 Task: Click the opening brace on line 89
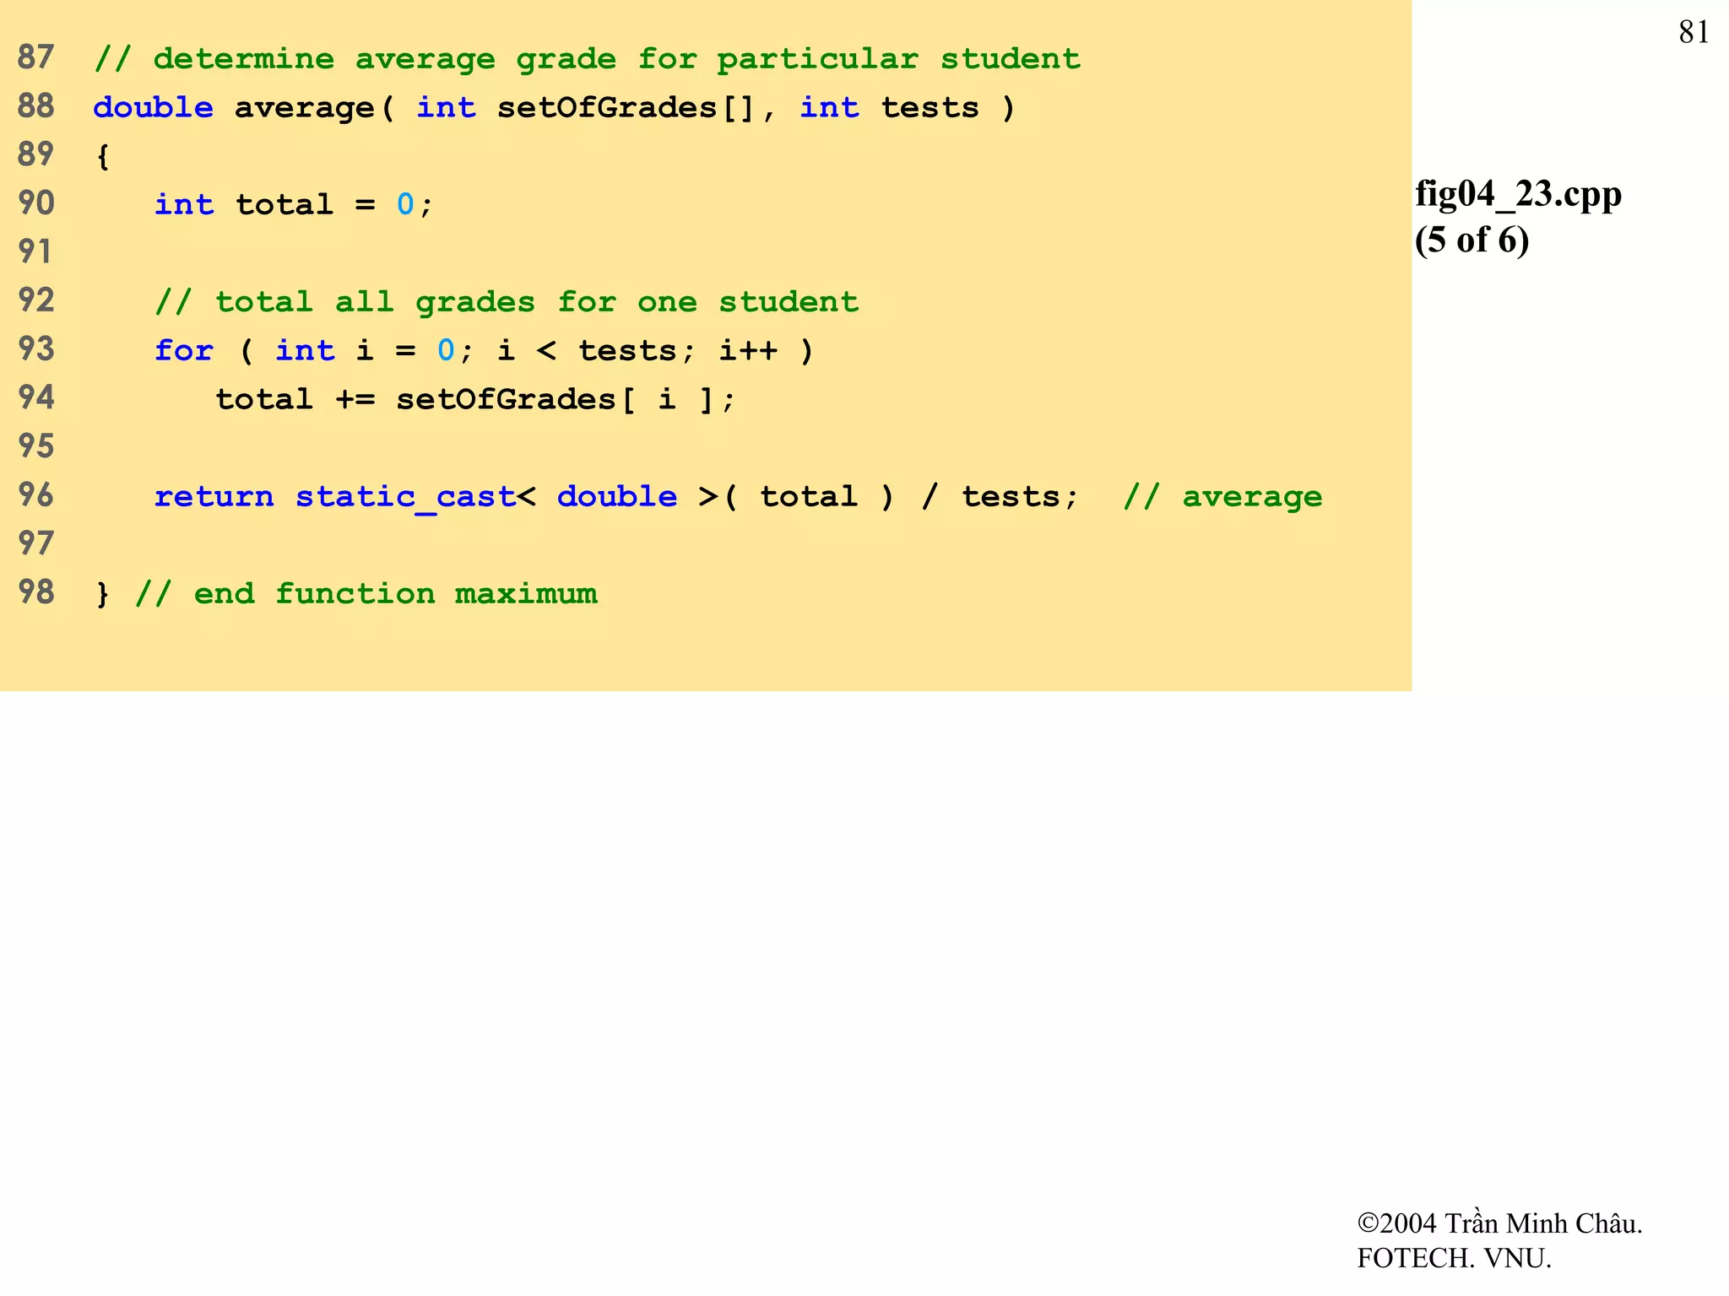tap(103, 156)
